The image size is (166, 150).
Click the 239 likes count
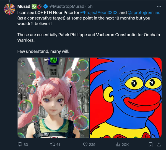(x=92, y=144)
